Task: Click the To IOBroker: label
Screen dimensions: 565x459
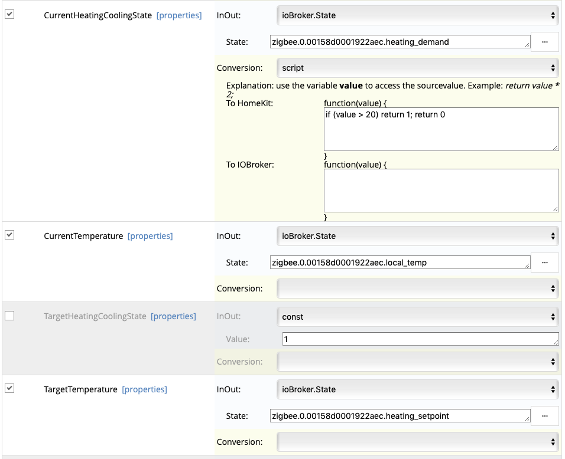Action: (250, 165)
